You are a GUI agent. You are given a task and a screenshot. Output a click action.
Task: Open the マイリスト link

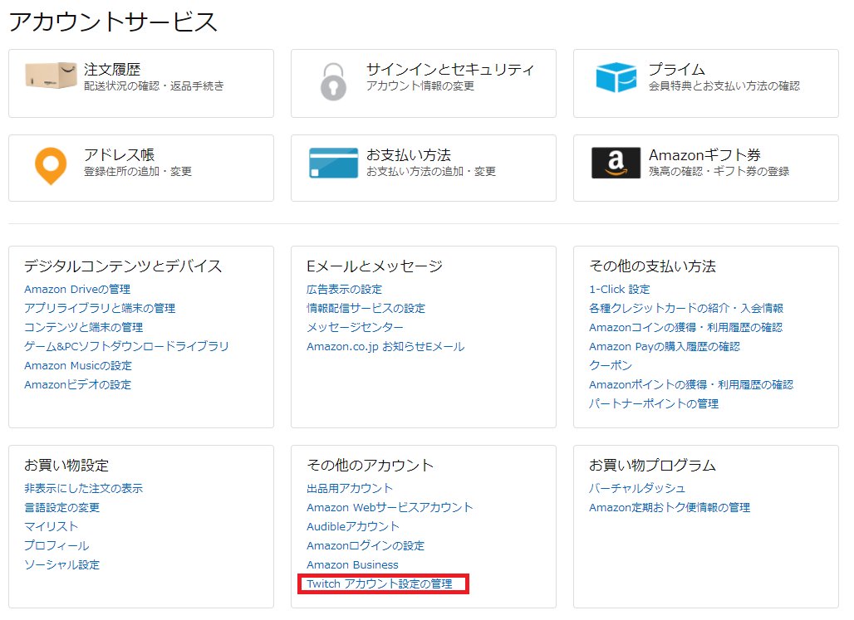pyautogui.click(x=52, y=526)
